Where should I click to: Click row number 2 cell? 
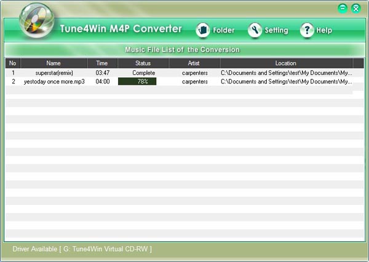tap(14, 82)
